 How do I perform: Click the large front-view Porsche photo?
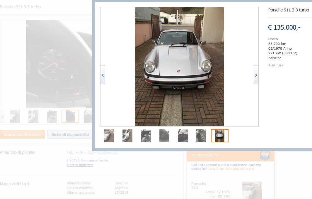[179, 67]
